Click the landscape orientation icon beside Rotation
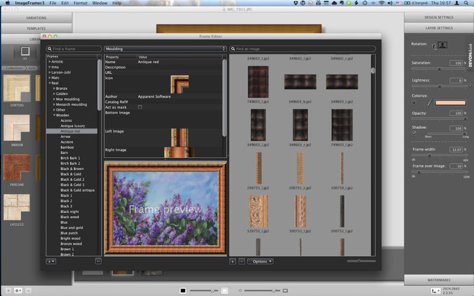This screenshot has width=474, height=296. 443,45
